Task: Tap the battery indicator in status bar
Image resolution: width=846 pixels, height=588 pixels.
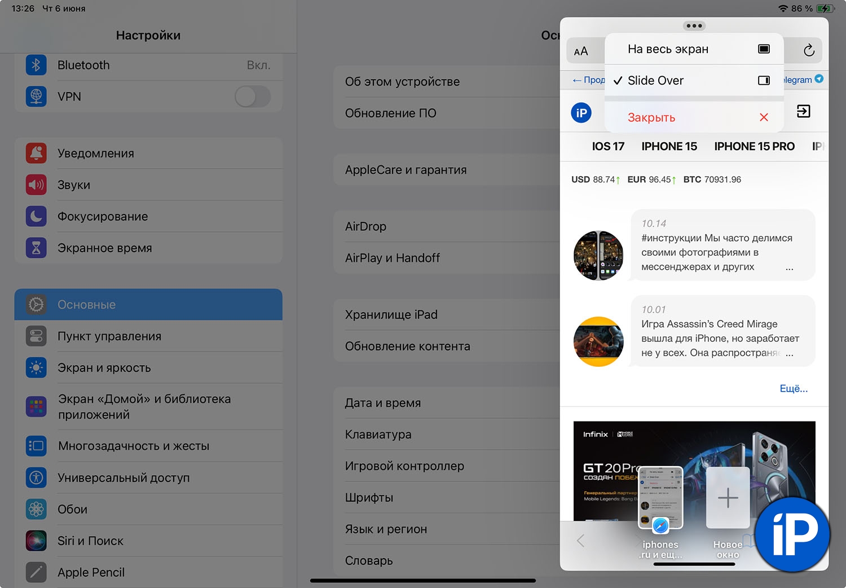Action: tap(825, 8)
